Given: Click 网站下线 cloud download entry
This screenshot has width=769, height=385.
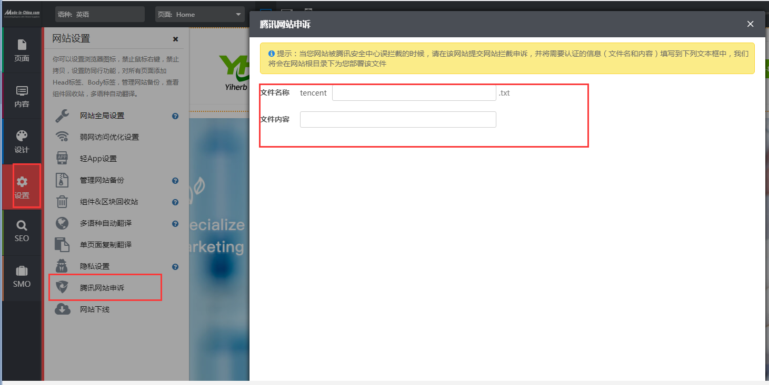Looking at the screenshot, I should [x=95, y=309].
